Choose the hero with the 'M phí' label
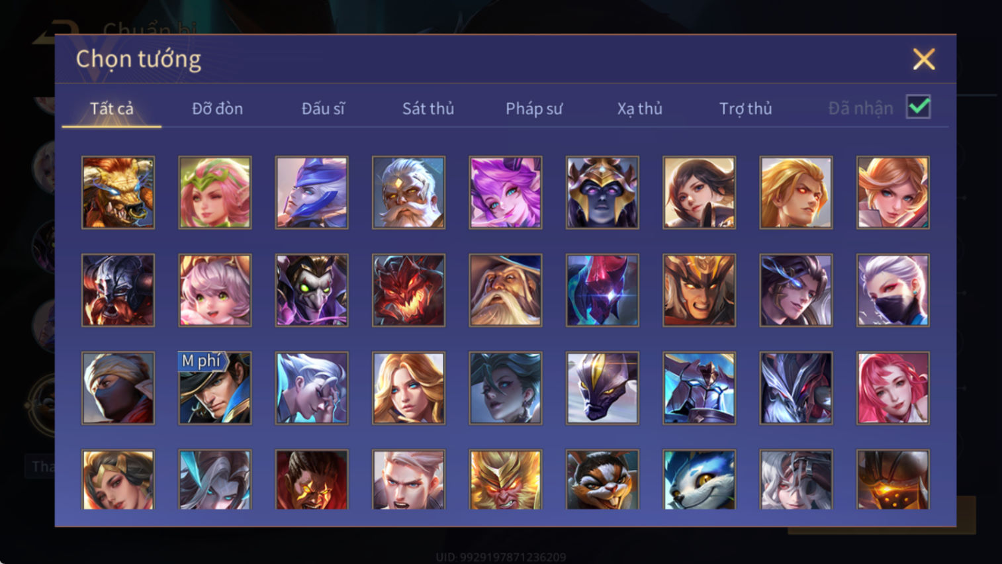 click(x=215, y=388)
